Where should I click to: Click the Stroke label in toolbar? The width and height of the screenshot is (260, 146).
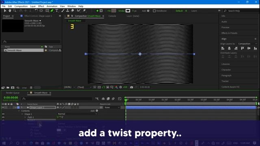121,11
